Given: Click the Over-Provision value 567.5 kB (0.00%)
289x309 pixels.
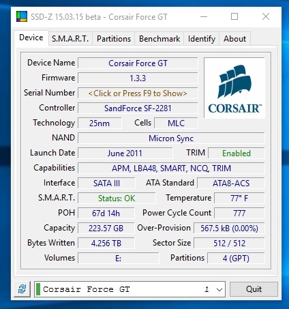Looking at the screenshot, I should 229,229.
